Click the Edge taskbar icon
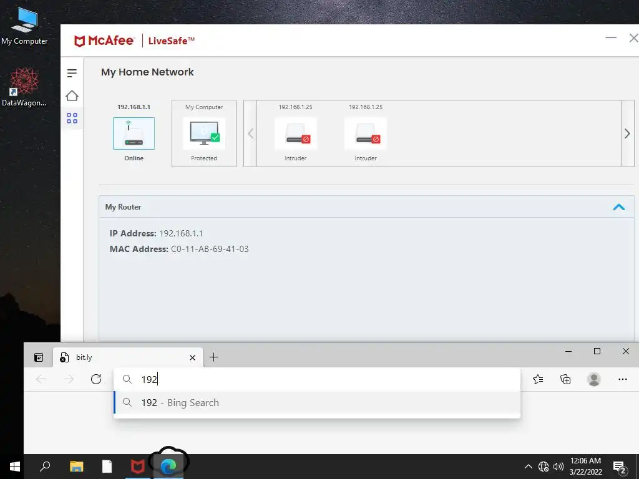Screen dimensions: 639x479 (168, 467)
